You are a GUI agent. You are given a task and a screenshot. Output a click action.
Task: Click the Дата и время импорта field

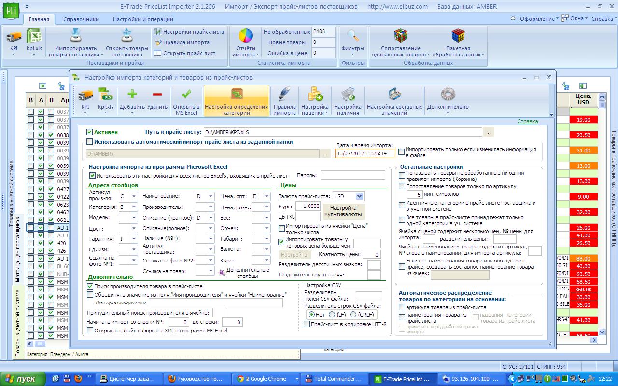tap(365, 153)
